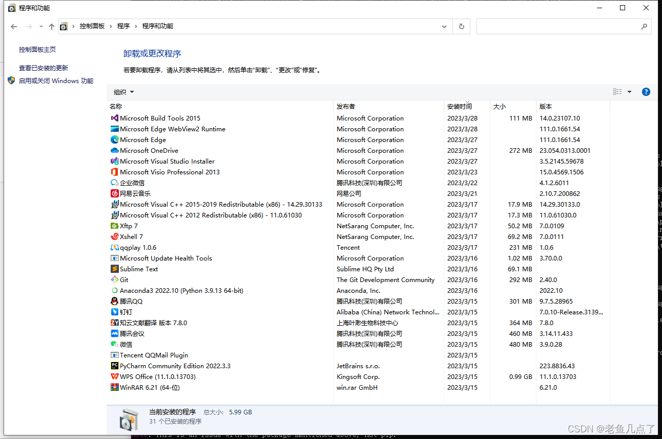Click the Microsoft Edge browser icon

click(115, 139)
